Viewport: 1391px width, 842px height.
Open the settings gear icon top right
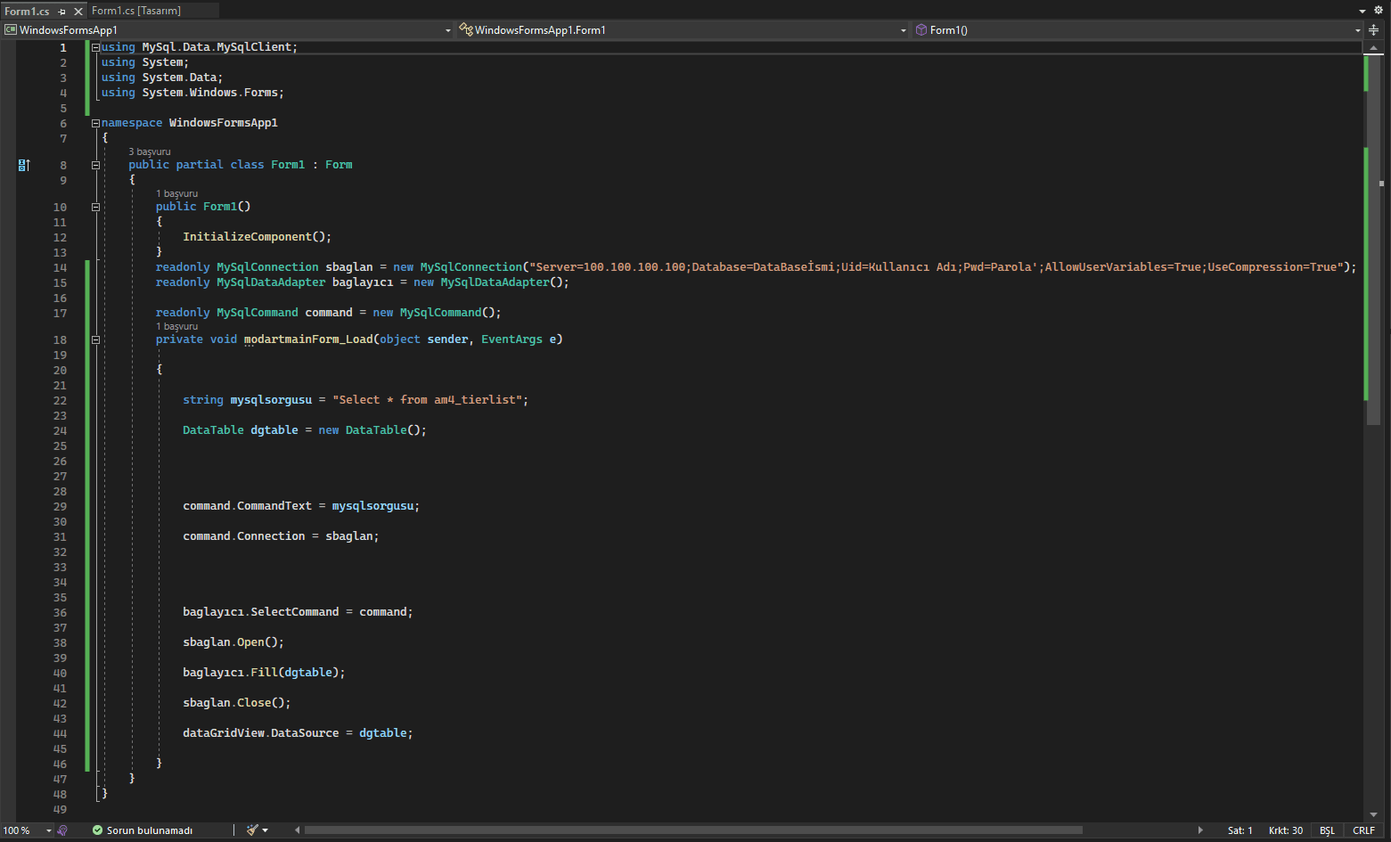(x=1379, y=9)
